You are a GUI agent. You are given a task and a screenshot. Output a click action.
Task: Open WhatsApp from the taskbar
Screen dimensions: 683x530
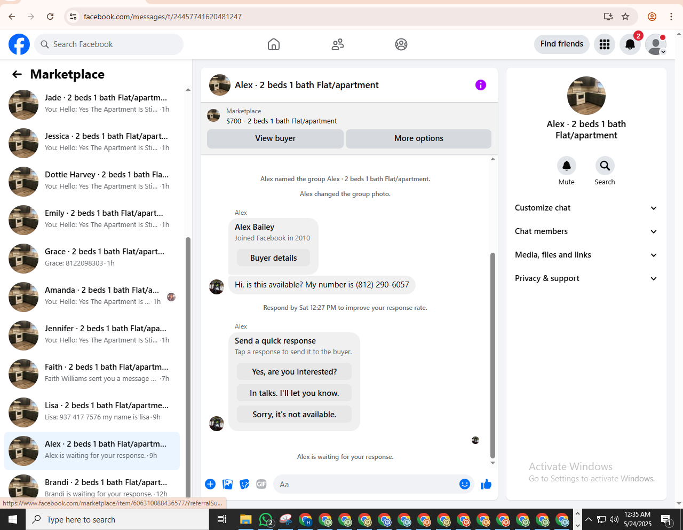(x=266, y=519)
